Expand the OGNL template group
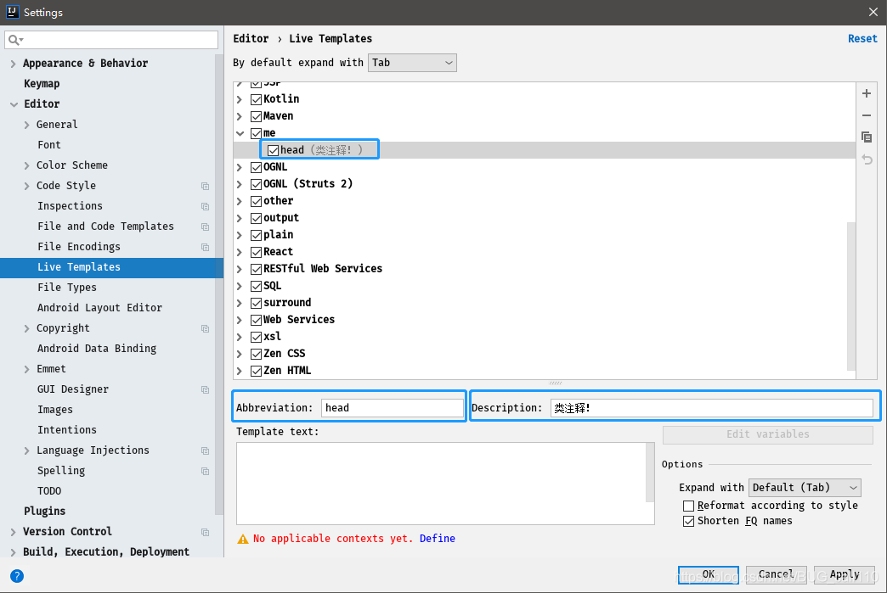This screenshot has width=887, height=593. [x=240, y=166]
